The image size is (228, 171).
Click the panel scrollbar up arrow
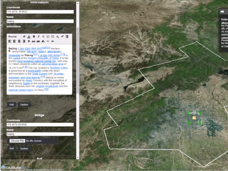tap(78, 3)
